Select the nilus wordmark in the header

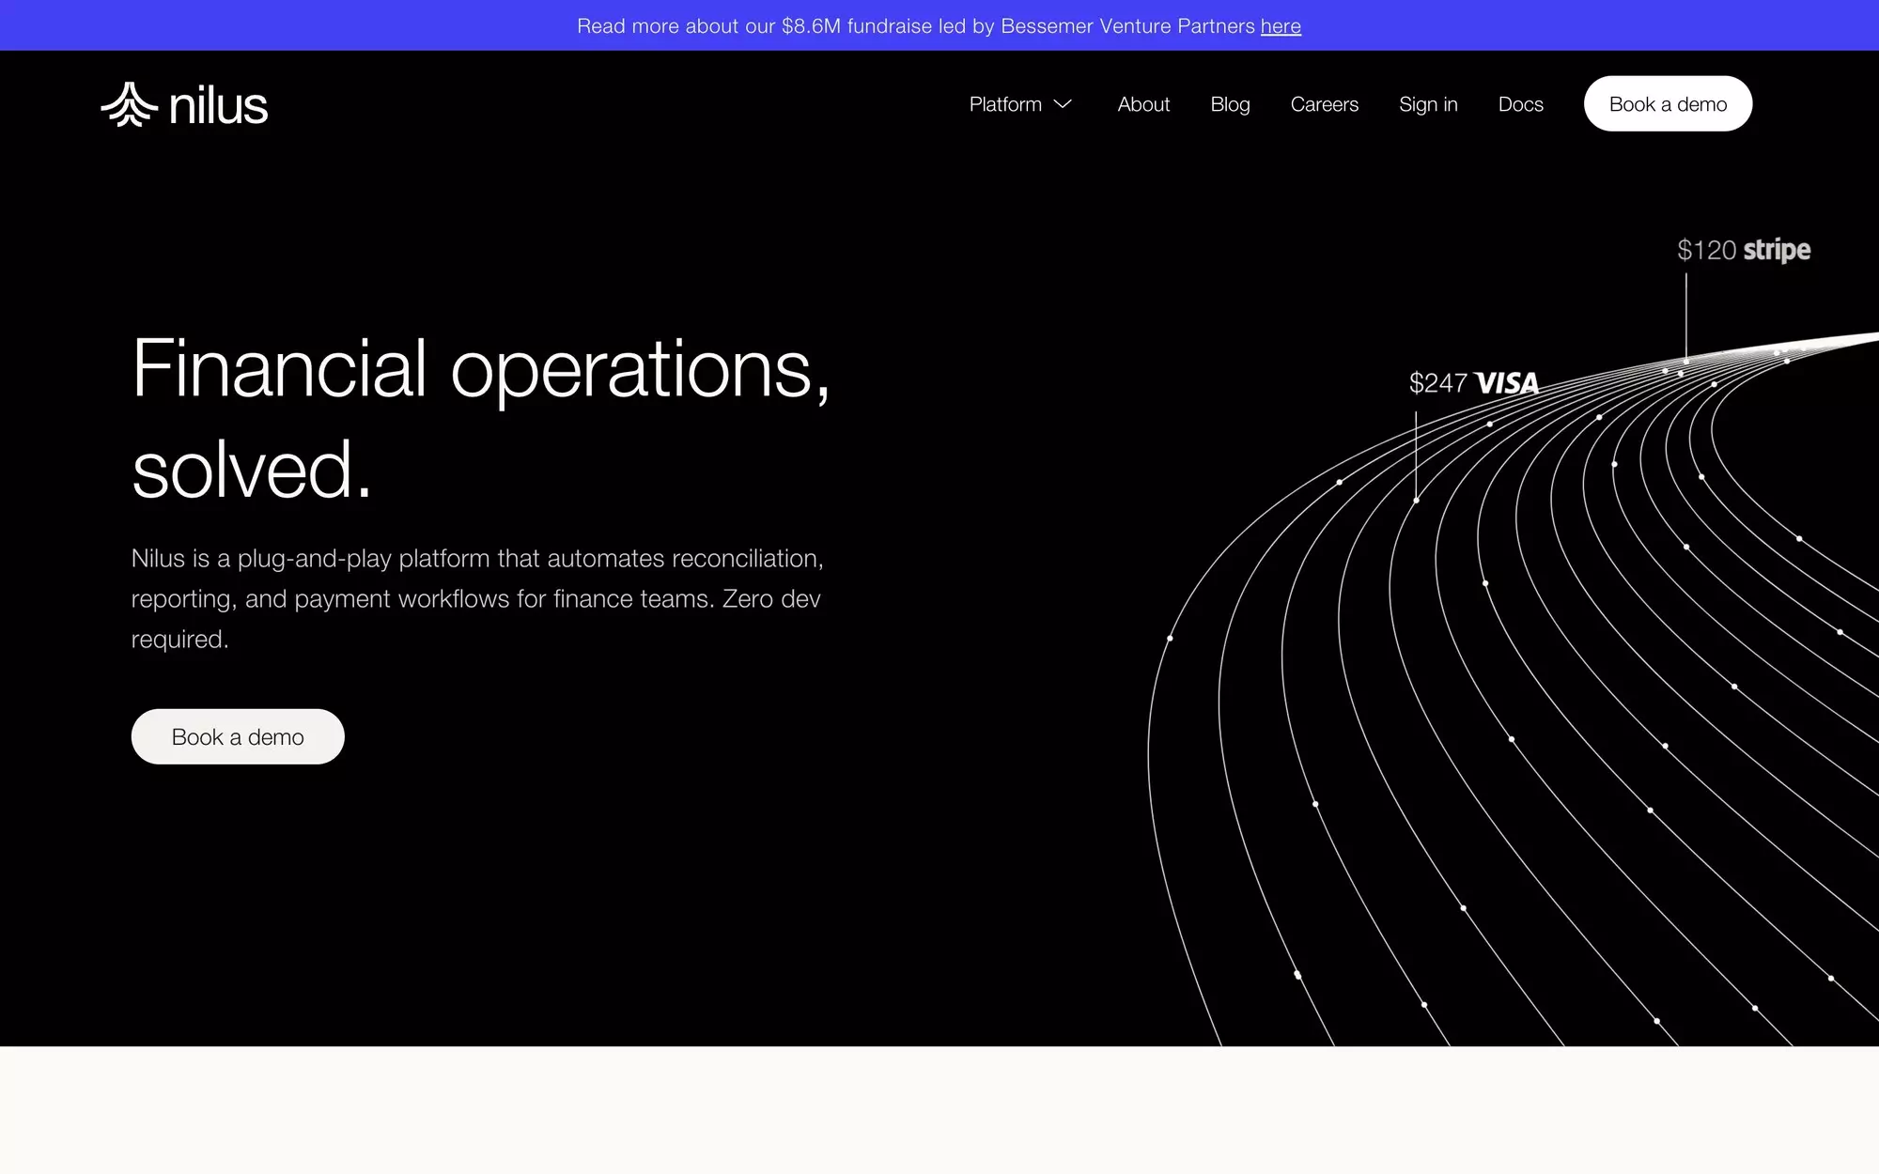218,105
